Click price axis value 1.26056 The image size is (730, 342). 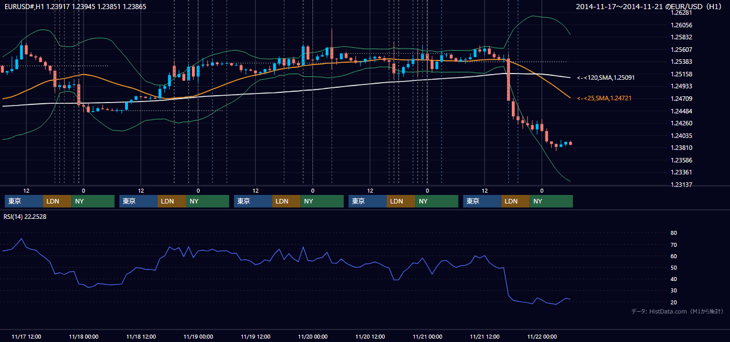pyautogui.click(x=681, y=25)
